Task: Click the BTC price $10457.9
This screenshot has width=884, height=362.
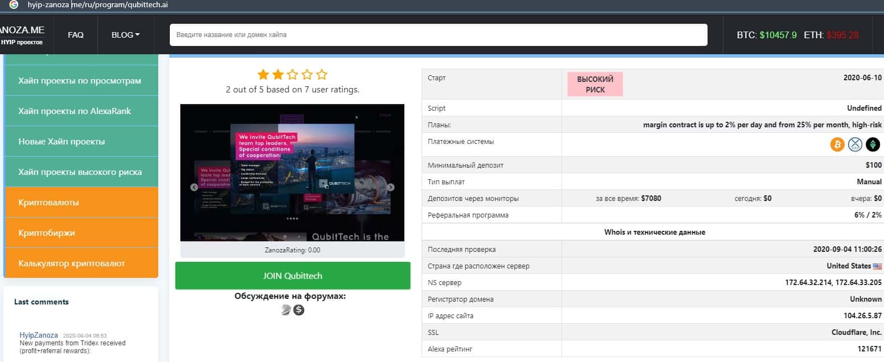Action: (778, 35)
